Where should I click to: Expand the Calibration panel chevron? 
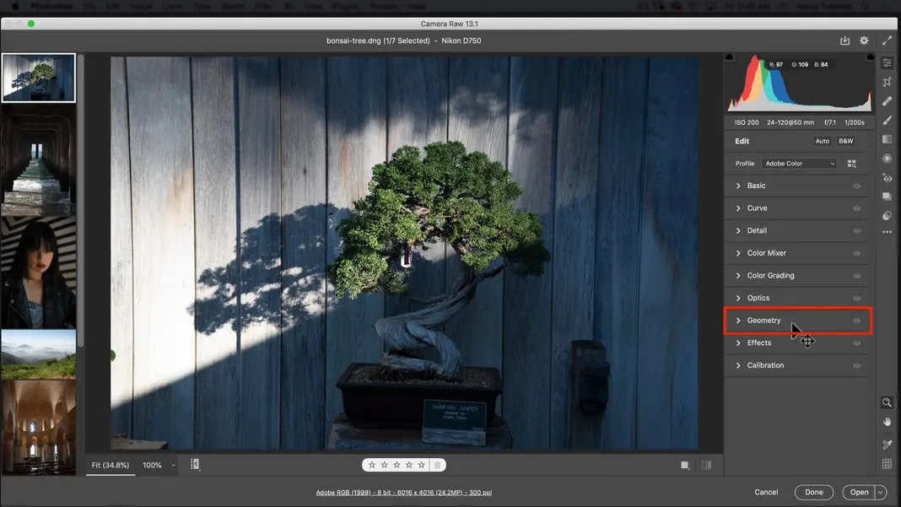(738, 365)
